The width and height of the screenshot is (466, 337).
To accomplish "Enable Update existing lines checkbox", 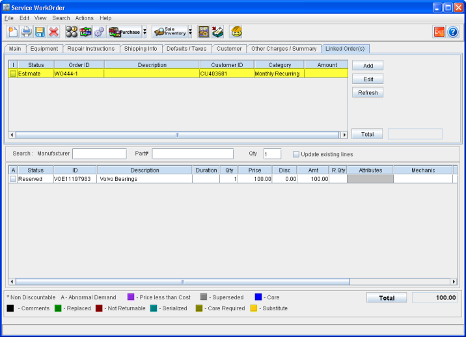I will [x=296, y=154].
